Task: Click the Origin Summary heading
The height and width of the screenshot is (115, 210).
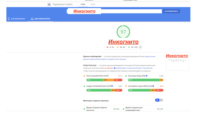Action: [90, 65]
